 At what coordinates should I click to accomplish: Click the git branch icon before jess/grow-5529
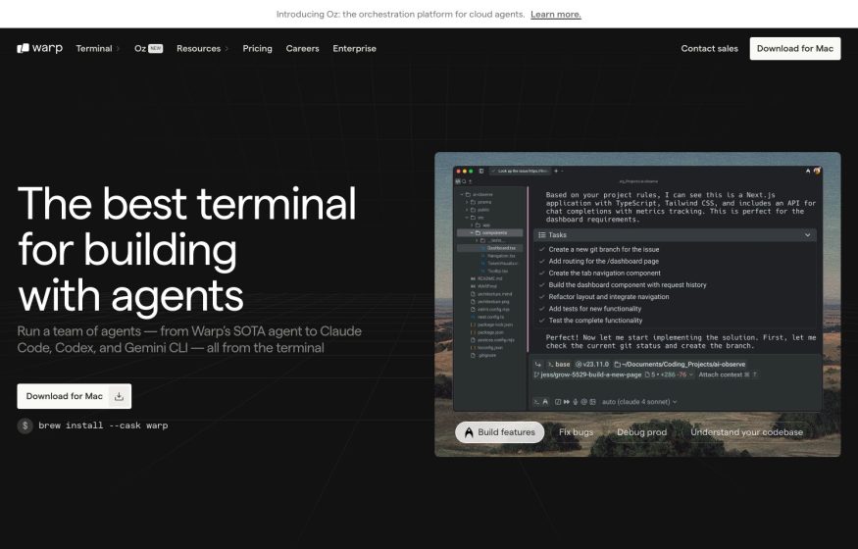click(x=536, y=375)
